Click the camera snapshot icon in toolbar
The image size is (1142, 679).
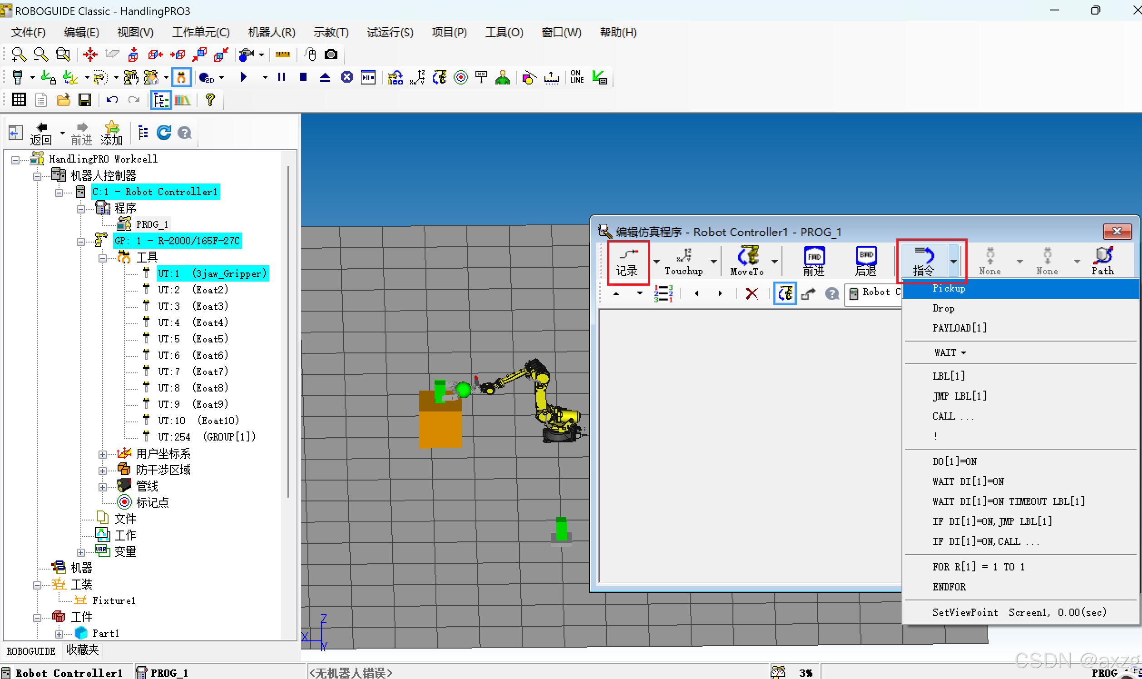(x=331, y=55)
